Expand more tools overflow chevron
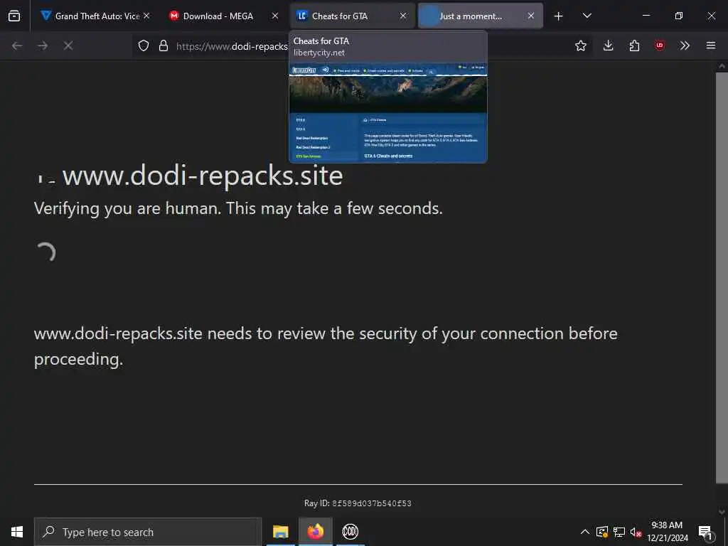 click(x=685, y=45)
